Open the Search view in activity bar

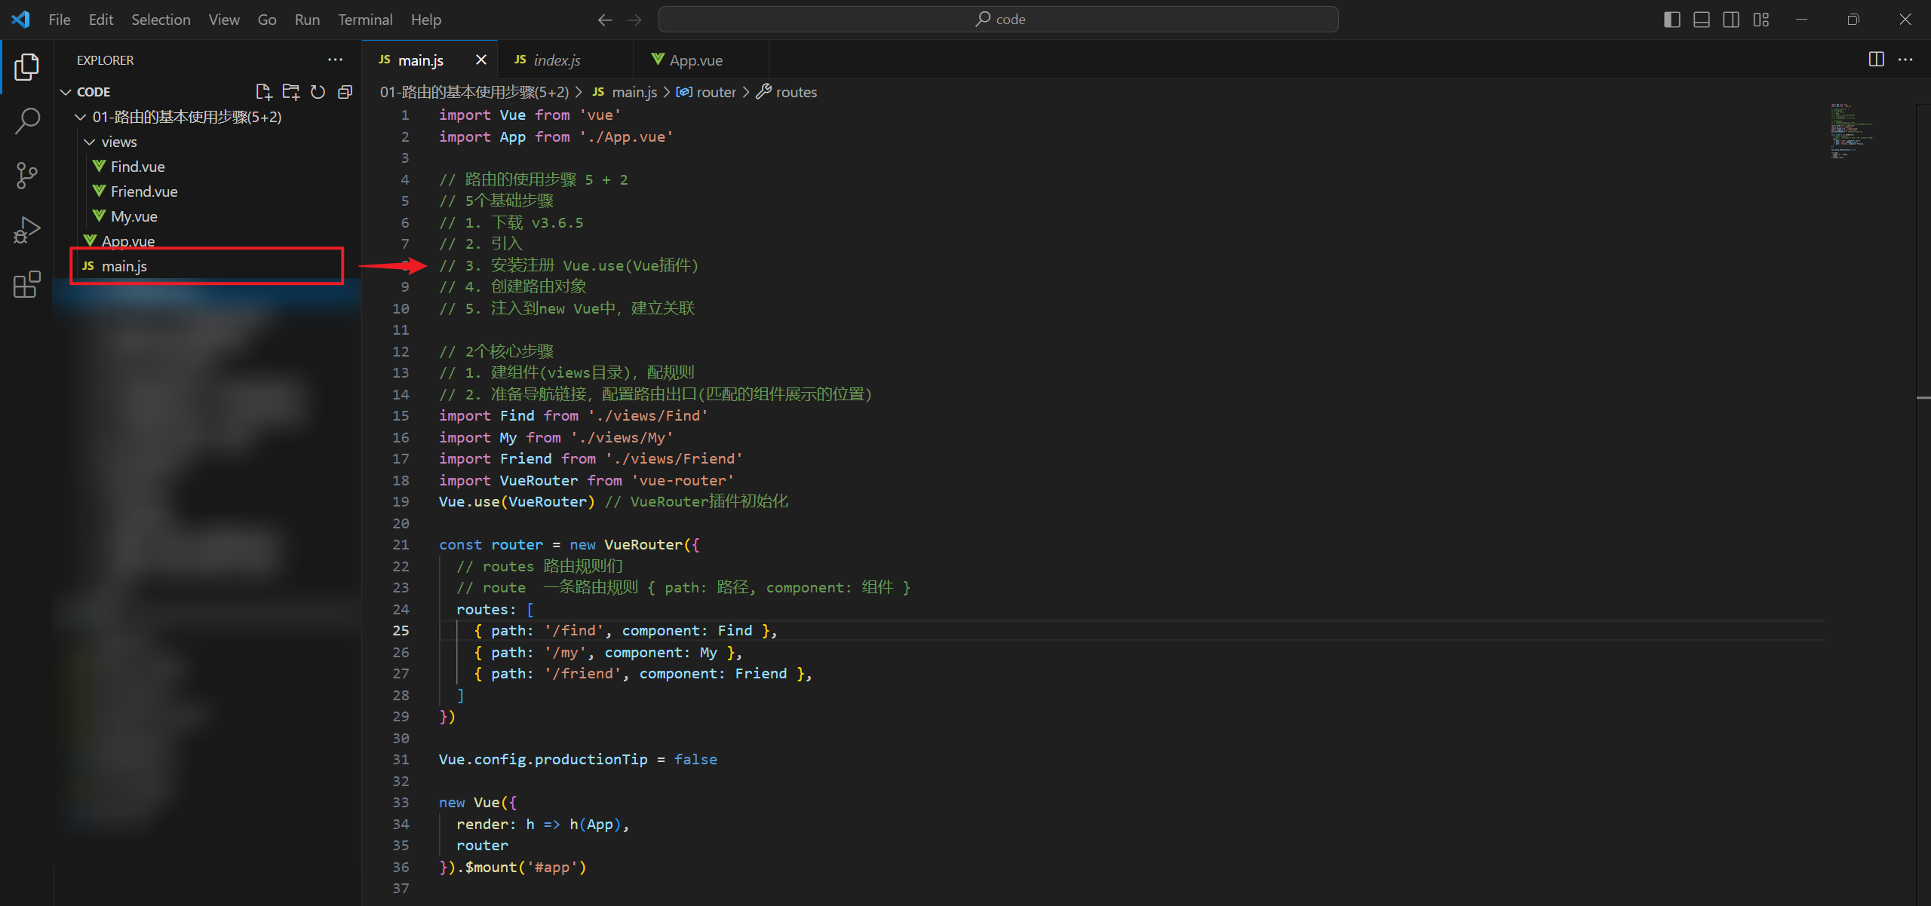tap(26, 121)
